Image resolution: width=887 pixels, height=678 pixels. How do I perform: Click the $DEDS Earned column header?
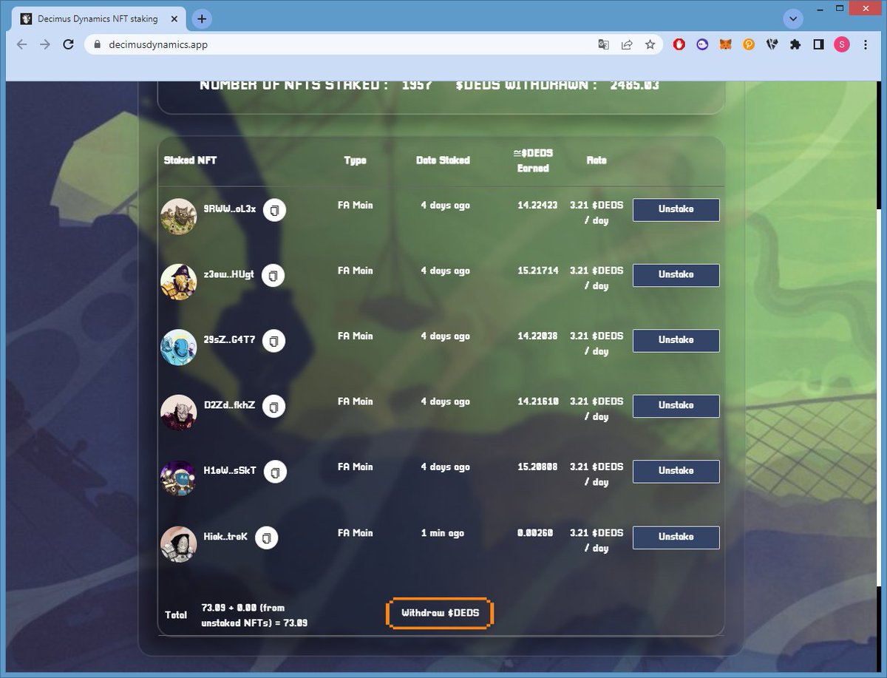tap(533, 160)
